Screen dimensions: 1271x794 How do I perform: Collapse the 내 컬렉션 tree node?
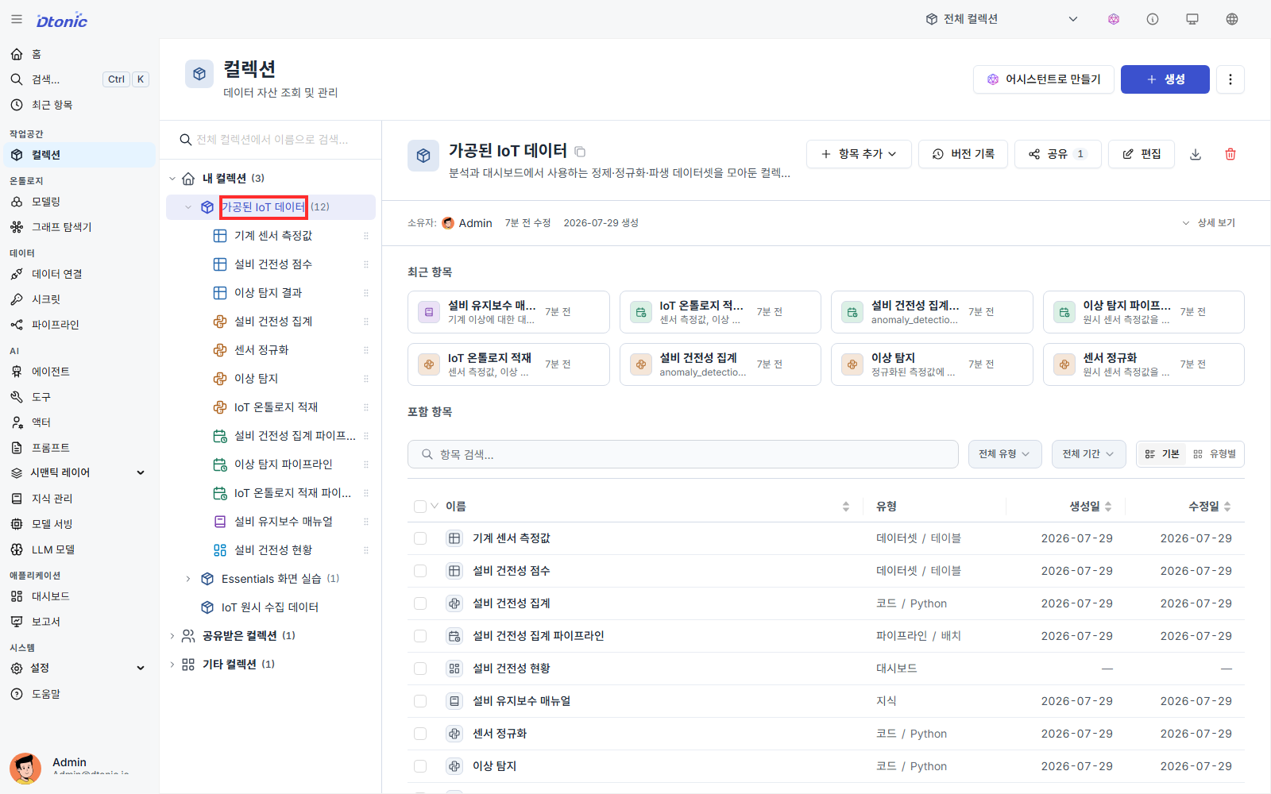[x=172, y=179]
